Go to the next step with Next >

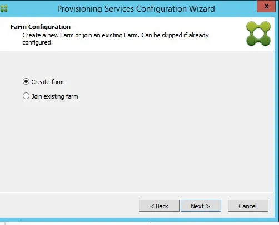(201, 206)
